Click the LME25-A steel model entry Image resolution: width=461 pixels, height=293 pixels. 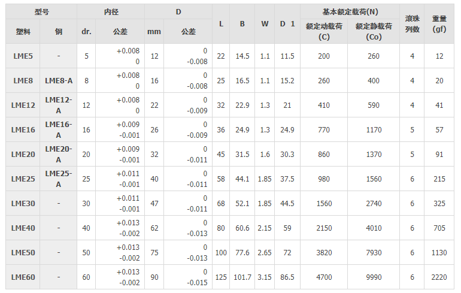coord(59,179)
